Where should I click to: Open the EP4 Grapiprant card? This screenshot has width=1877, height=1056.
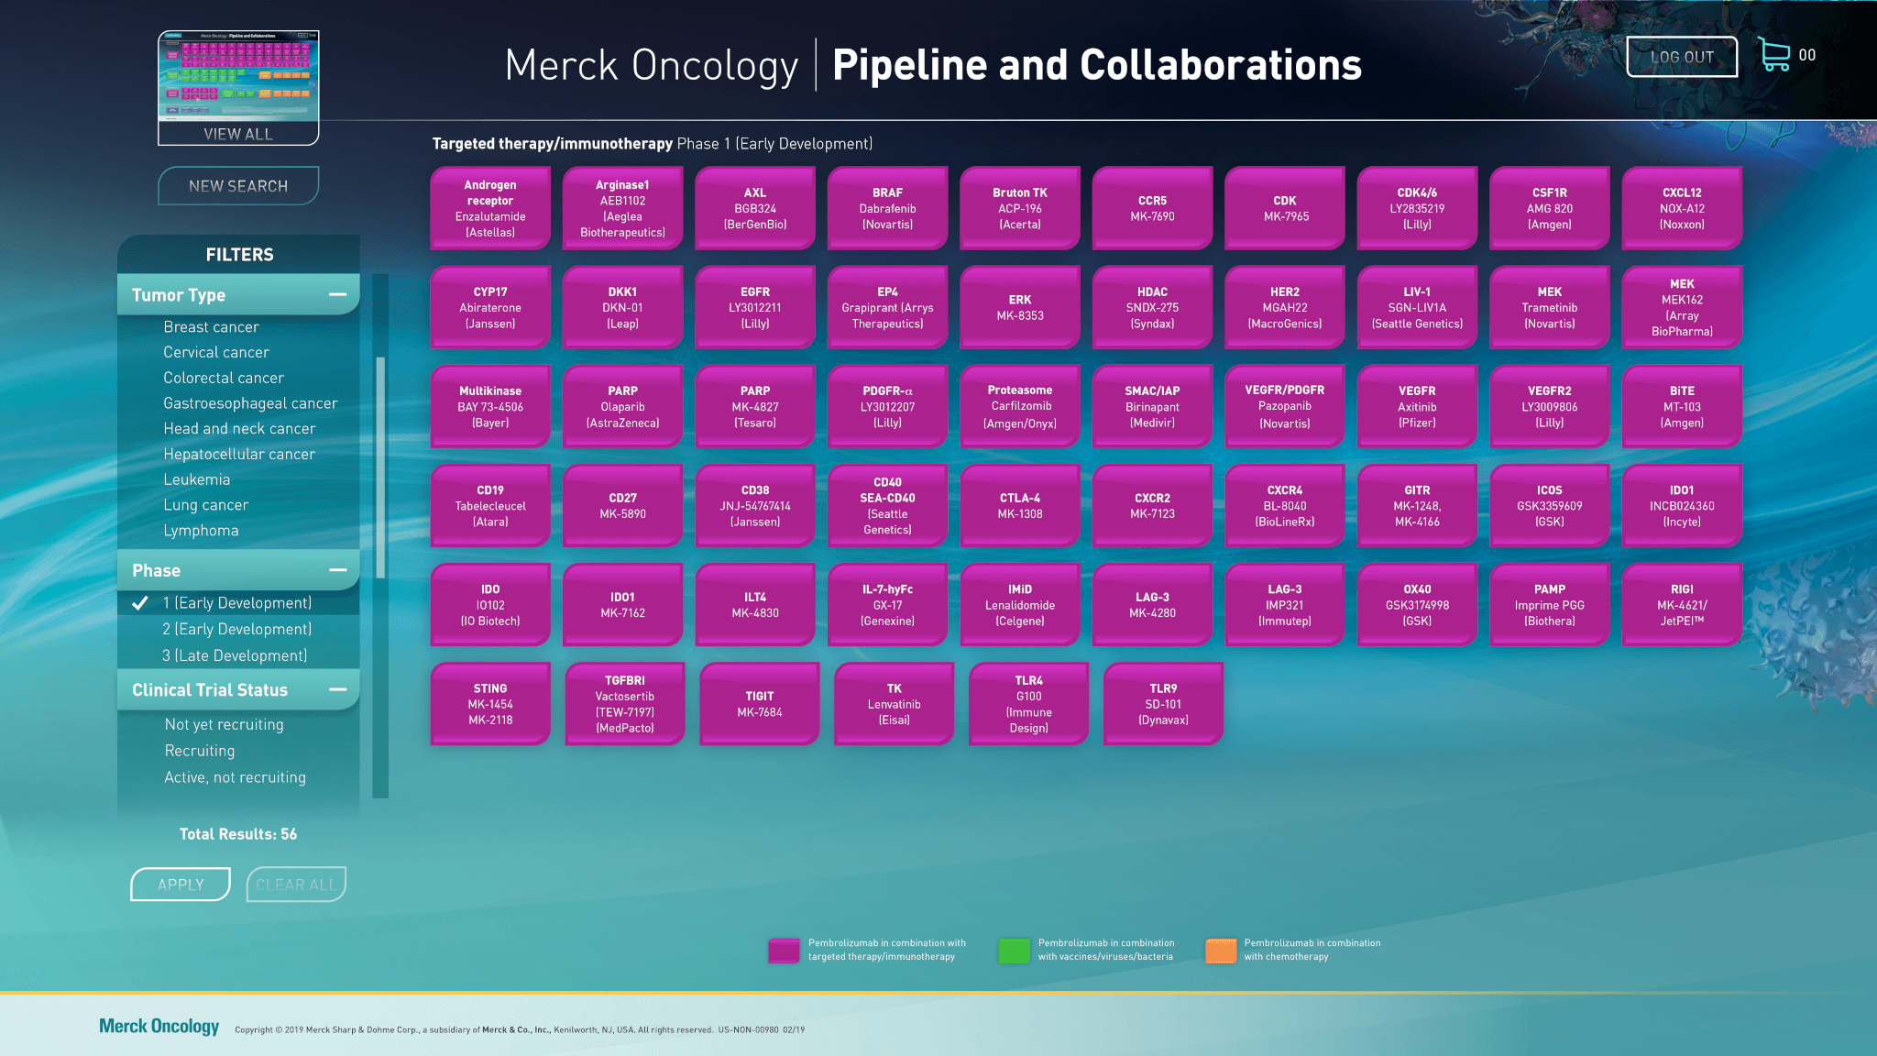[887, 307]
